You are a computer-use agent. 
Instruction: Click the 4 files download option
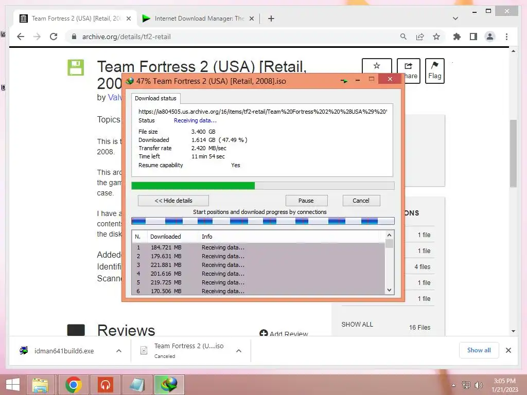pyautogui.click(x=422, y=267)
